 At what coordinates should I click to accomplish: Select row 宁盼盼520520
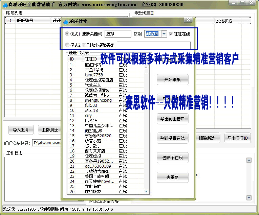pos(106,136)
